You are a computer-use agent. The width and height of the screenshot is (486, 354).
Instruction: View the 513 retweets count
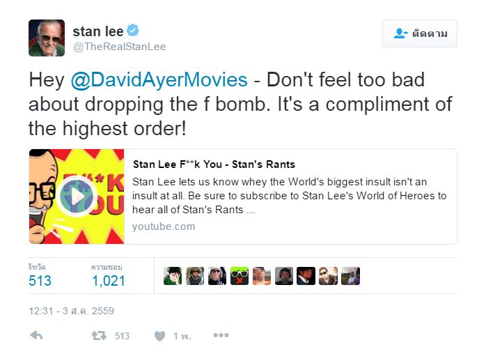click(40, 281)
